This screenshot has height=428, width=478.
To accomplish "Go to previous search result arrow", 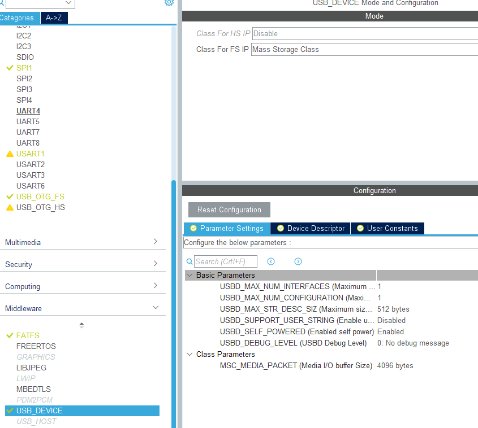I will point(271,261).
